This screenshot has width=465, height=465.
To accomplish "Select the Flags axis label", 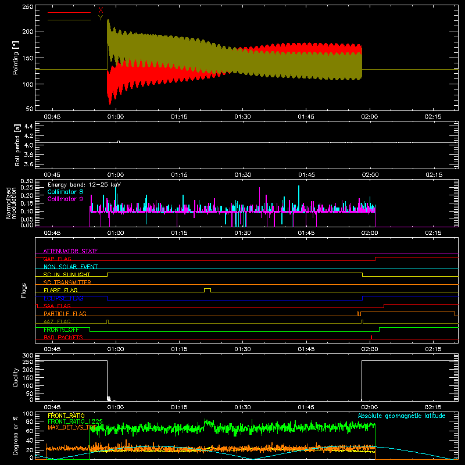I will point(24,290).
